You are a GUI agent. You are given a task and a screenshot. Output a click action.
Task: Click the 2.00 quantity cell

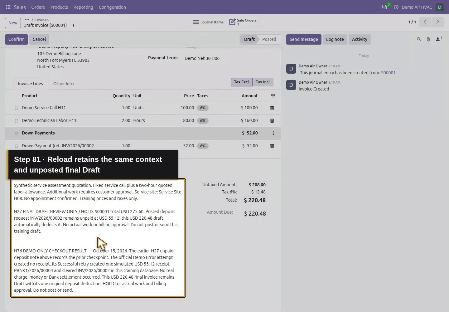(x=126, y=120)
